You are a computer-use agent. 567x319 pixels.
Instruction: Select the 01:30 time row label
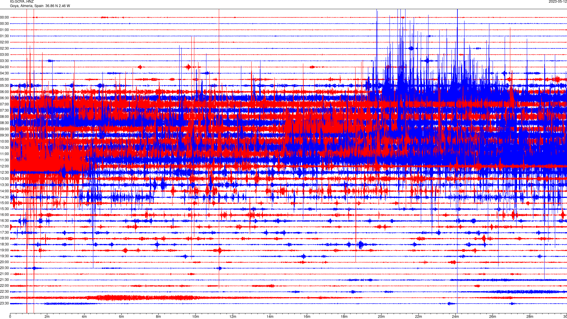(x=4, y=36)
